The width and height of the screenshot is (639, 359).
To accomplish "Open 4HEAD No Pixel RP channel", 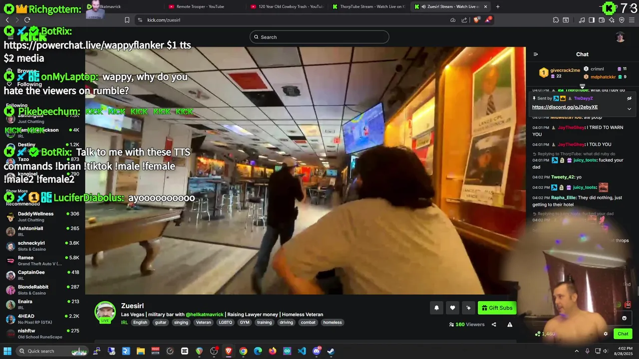I will 42,319.
